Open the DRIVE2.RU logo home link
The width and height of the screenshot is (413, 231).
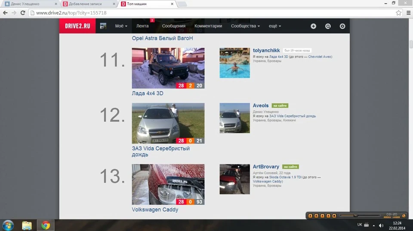click(x=77, y=26)
